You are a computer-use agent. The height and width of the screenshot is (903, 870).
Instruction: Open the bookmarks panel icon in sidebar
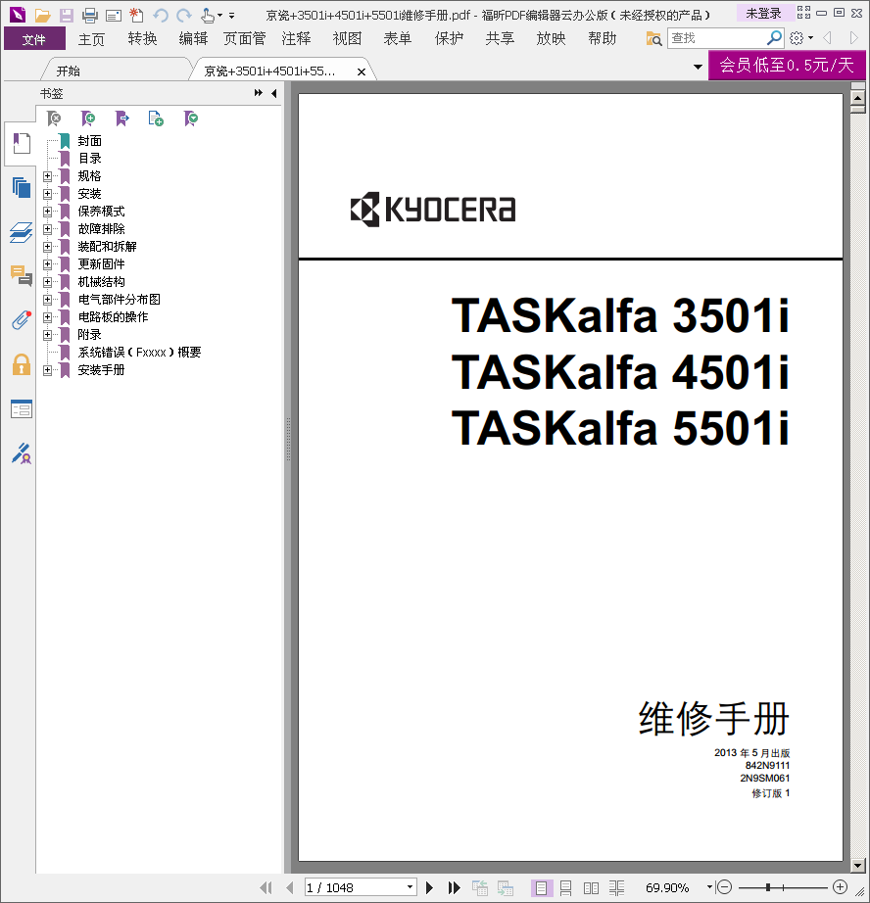pos(22,143)
